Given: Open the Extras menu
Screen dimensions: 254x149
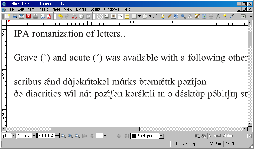Looking at the screenshot, I should (81, 9).
